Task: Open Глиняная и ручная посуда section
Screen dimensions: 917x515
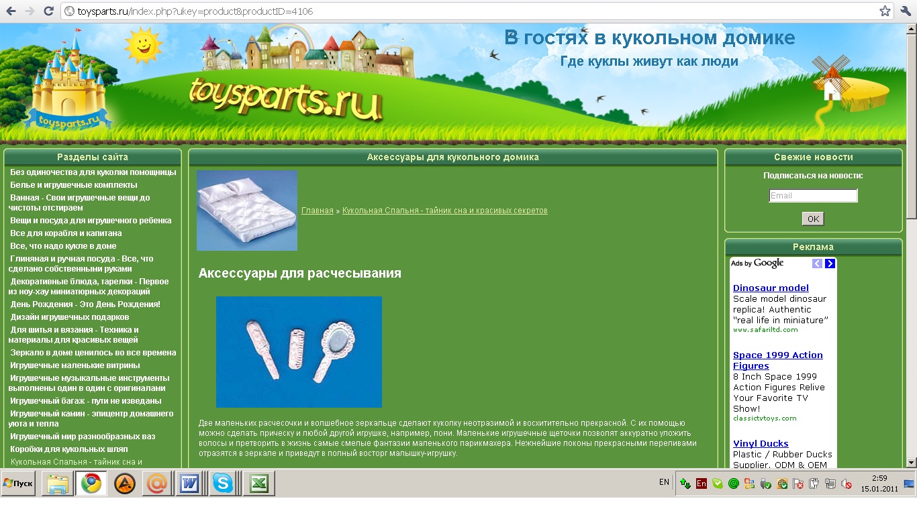Action: 81,264
